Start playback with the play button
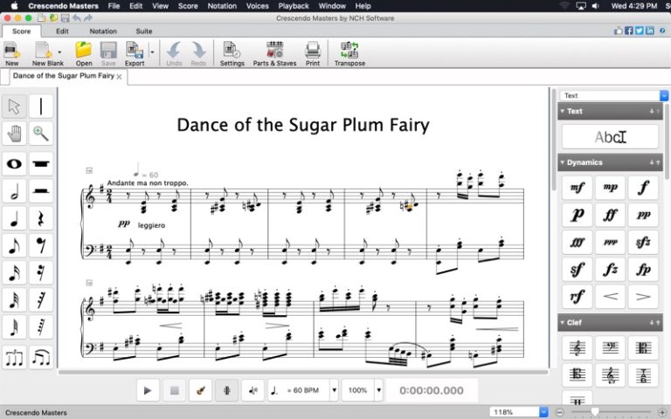 tap(148, 390)
